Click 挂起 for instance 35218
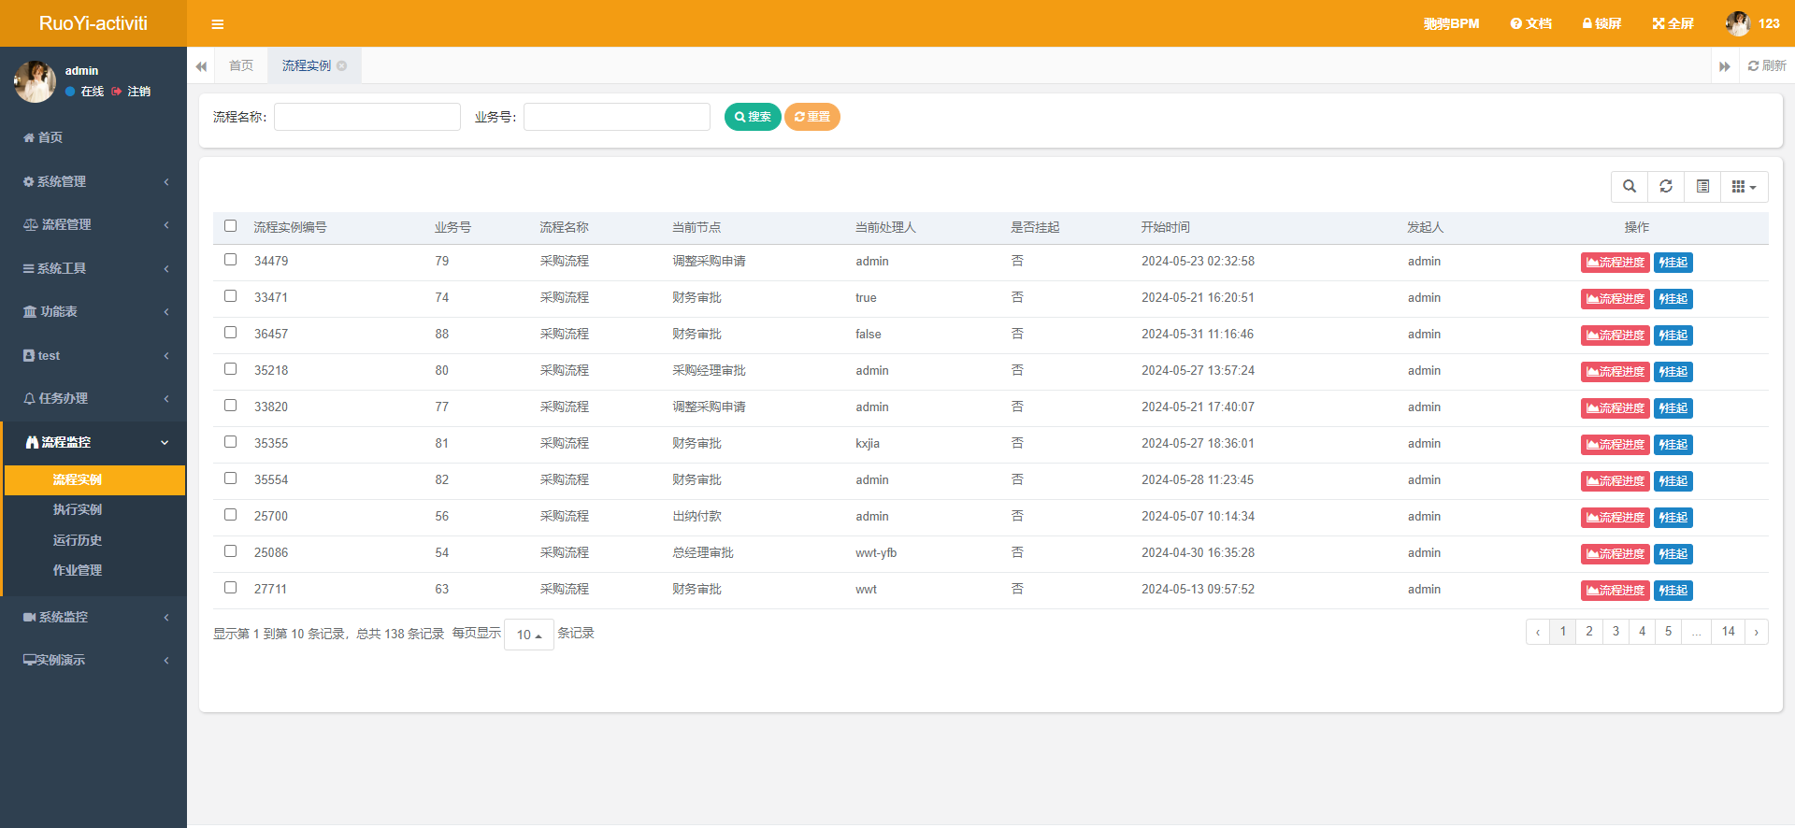1795x828 pixels. [x=1673, y=372]
